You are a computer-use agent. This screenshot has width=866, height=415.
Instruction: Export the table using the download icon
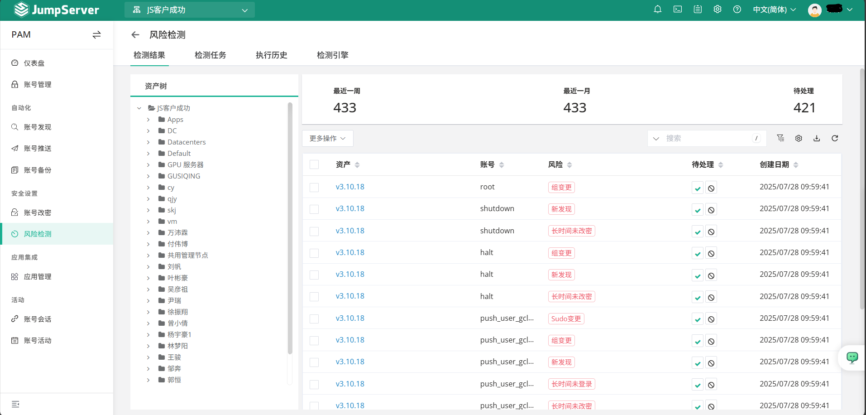(x=817, y=138)
